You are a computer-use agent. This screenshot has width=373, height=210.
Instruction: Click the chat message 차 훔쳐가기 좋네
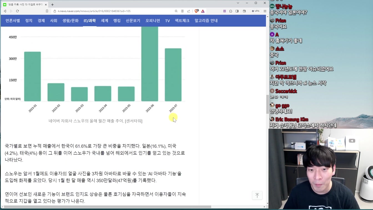tap(286, 41)
